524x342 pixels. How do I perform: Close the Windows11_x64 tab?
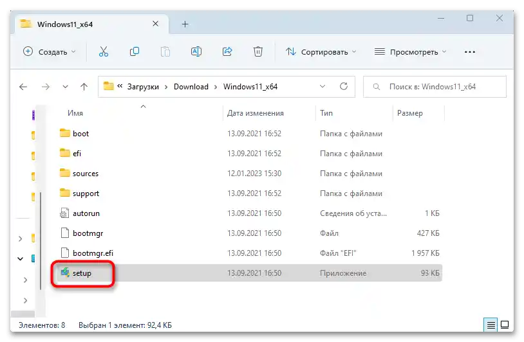[155, 24]
